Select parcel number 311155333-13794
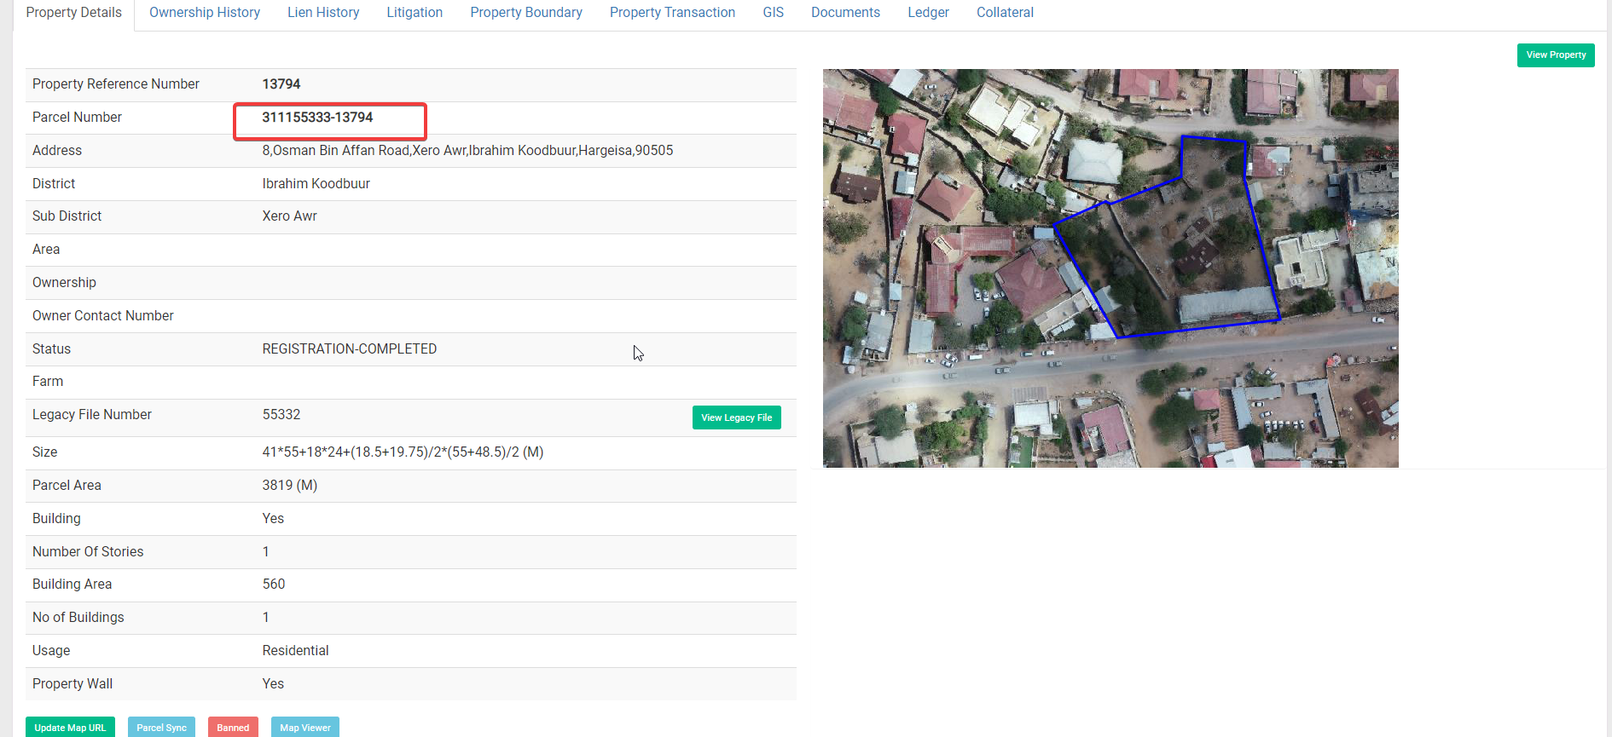 [x=317, y=118]
